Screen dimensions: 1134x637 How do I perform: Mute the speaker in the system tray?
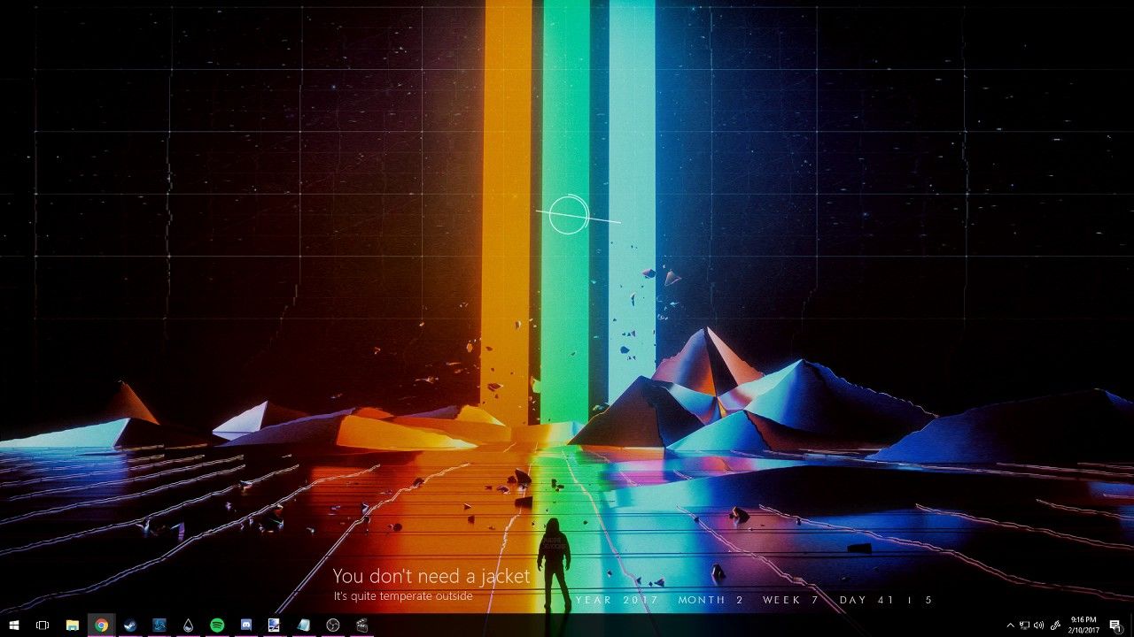[x=1038, y=625]
